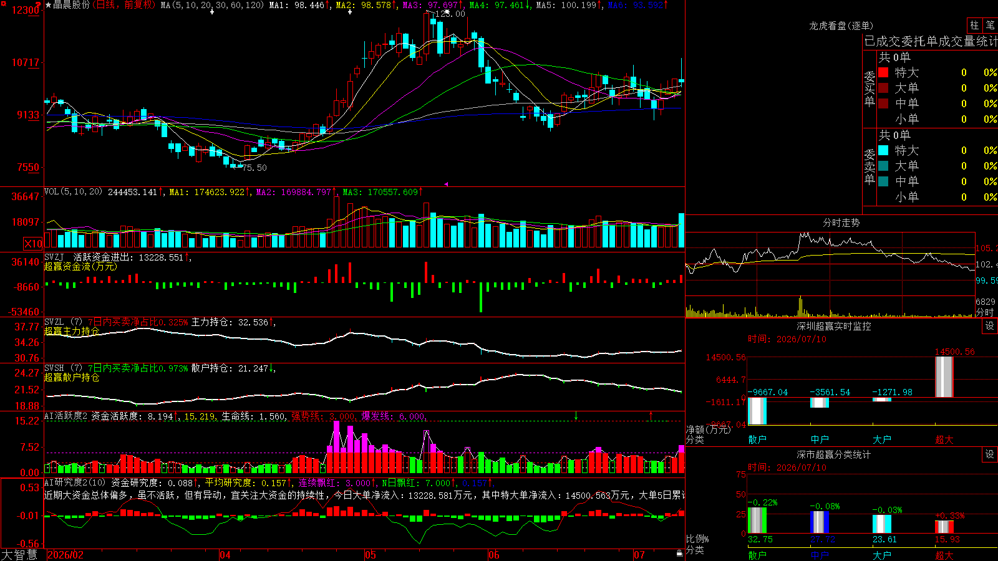Screen dimensions: 998x561
Task: Click the 晶晨股份 stock name
Action: (72, 5)
